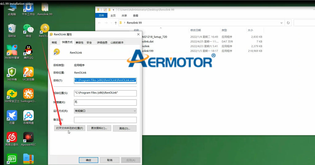Open the recent locations dropdown in Explorer
The width and height of the screenshot is (315, 165).
click(111, 23)
